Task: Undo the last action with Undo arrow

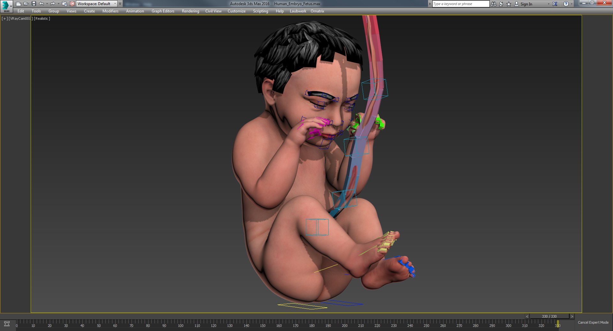Action: [x=42, y=4]
